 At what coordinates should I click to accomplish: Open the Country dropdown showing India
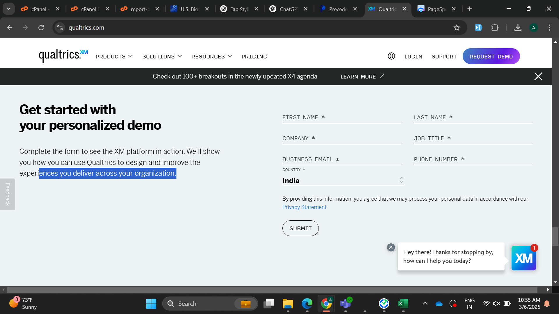pos(343,181)
